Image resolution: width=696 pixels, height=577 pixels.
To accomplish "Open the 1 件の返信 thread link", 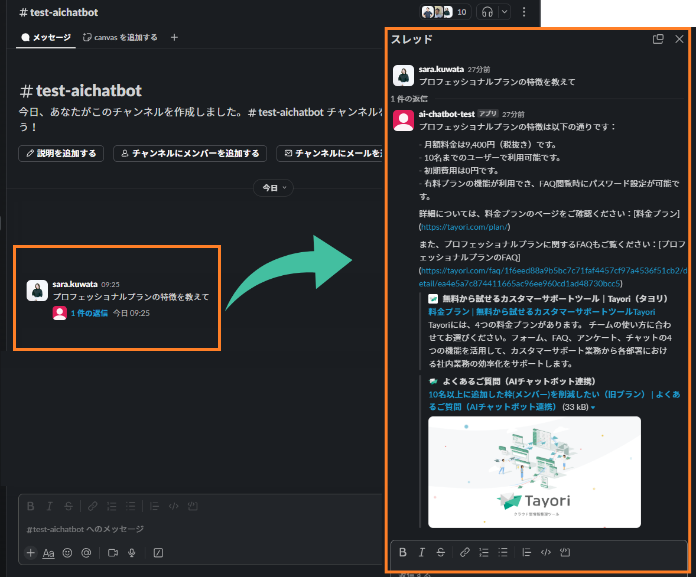I will (x=89, y=313).
